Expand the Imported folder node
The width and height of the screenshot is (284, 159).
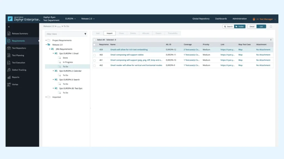tap(46, 97)
